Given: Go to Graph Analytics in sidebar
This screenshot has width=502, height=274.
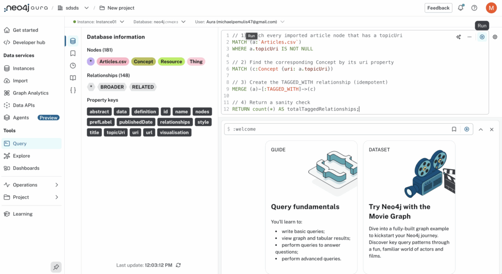Looking at the screenshot, I should pos(30,93).
